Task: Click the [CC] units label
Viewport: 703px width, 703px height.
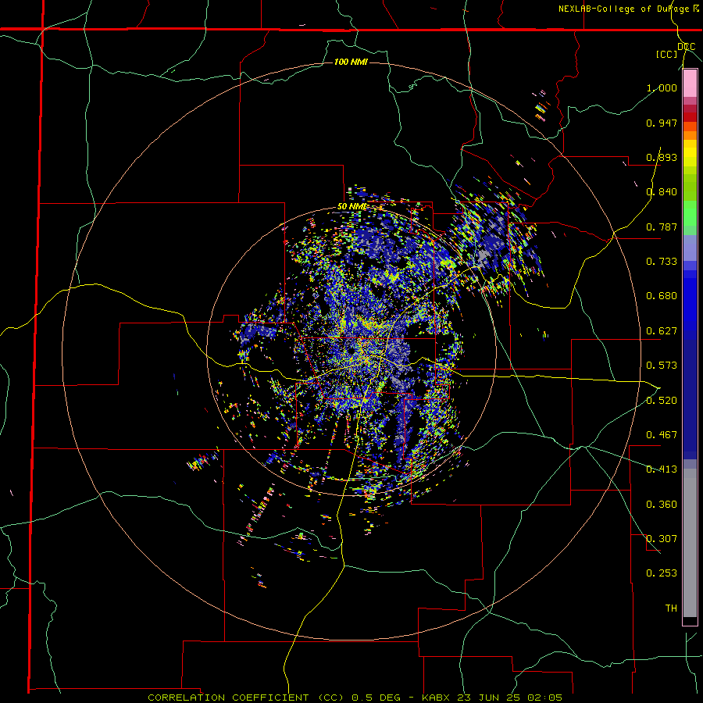Action: (667, 54)
